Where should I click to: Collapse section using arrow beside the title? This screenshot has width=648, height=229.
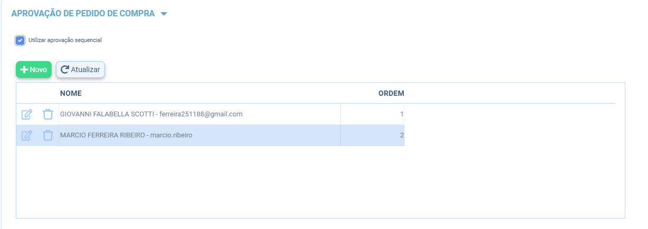tap(163, 14)
